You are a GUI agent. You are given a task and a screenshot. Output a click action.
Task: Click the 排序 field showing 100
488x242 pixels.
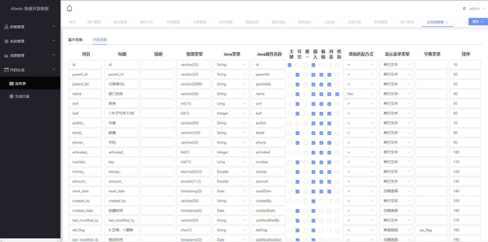point(465,152)
